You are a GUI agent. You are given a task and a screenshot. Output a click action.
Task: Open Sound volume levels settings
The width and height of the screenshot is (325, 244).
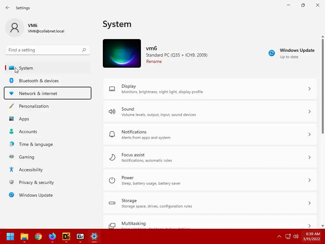pos(210,112)
